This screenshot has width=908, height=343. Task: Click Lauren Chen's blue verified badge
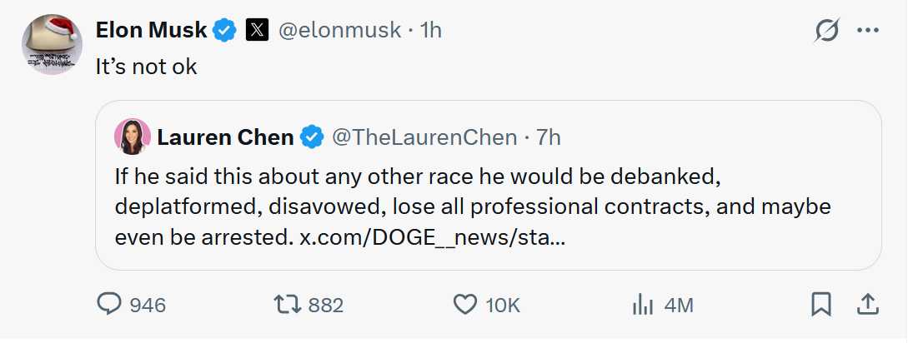click(x=312, y=137)
